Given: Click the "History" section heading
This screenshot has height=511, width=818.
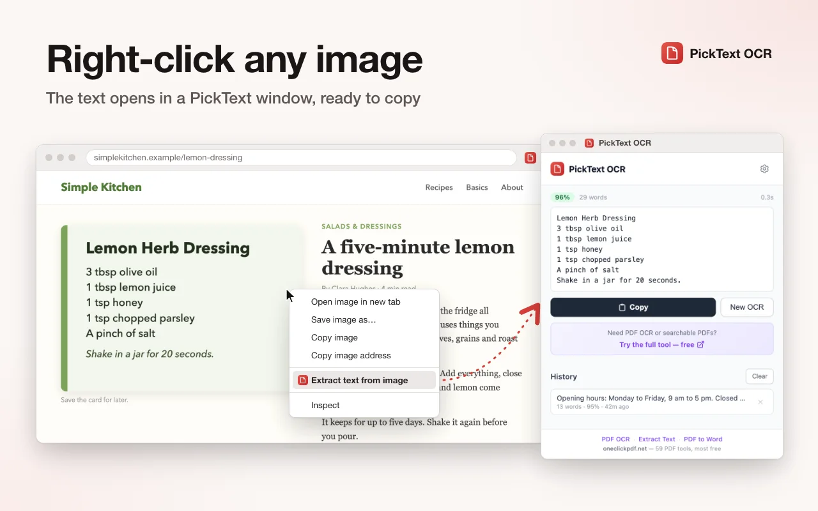Looking at the screenshot, I should coord(564,377).
